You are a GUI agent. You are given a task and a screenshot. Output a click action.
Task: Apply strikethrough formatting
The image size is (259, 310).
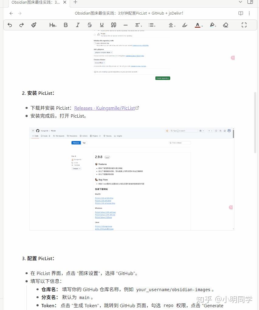[89, 25]
